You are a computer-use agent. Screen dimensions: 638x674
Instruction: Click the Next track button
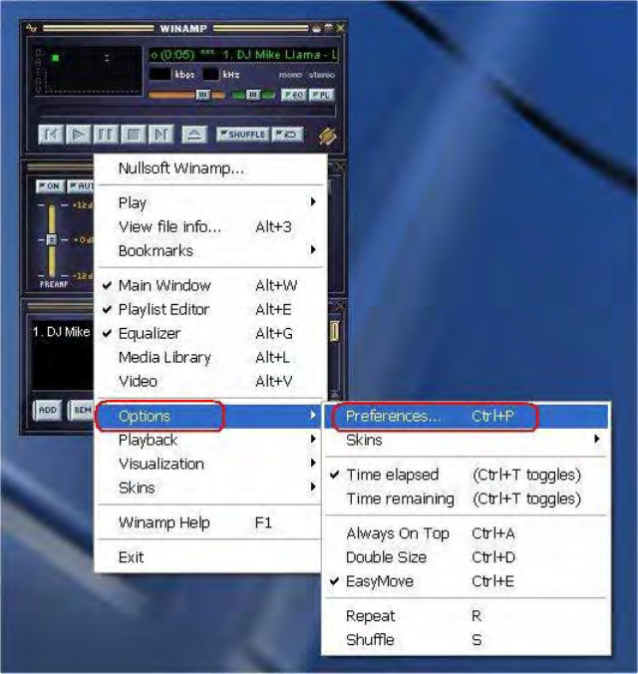160,135
